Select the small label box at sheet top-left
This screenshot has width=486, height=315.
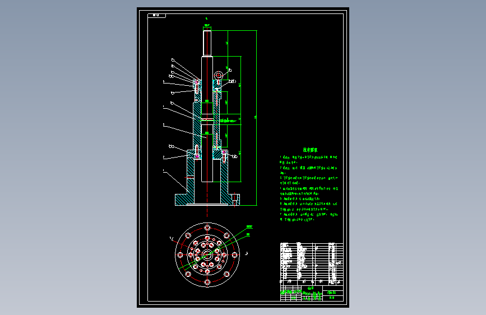(x=157, y=15)
